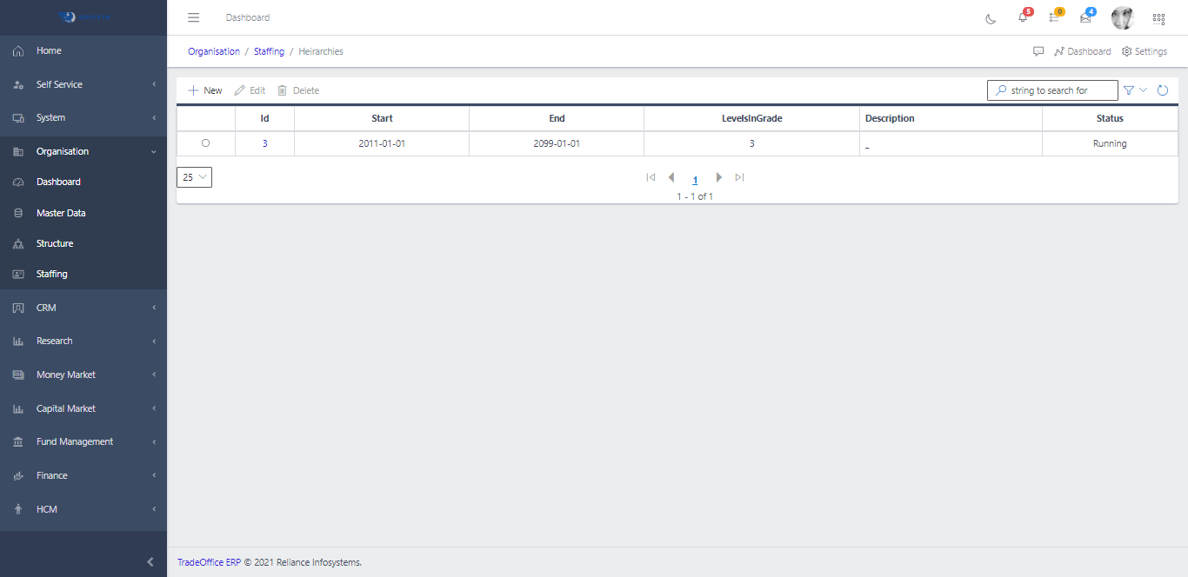Click the New button
This screenshot has height=577, width=1188.
[205, 90]
